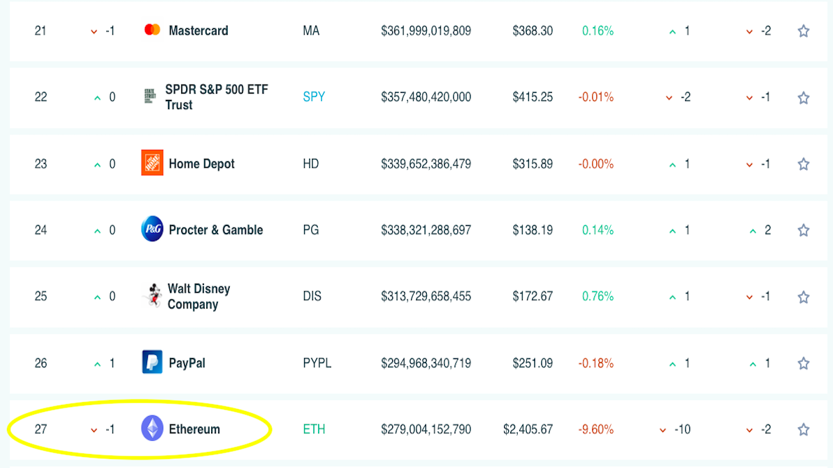Image resolution: width=833 pixels, height=468 pixels.
Task: Click Ethereum's -9.60% change value
Action: pyautogui.click(x=596, y=430)
